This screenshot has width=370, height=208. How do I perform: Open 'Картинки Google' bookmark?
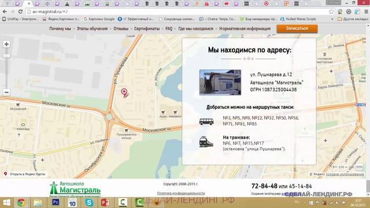pyautogui.click(x=99, y=19)
